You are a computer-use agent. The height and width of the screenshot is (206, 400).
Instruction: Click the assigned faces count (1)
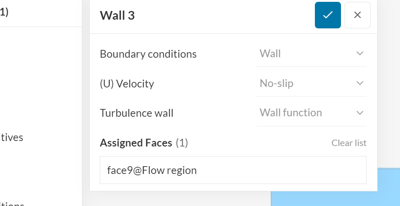pos(182,143)
